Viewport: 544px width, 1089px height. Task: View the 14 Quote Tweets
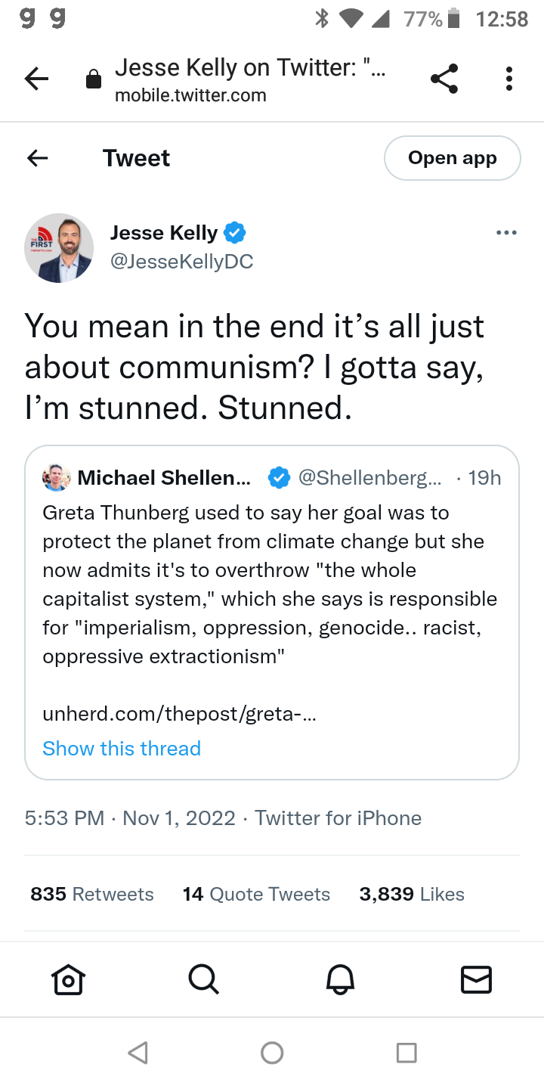(x=256, y=894)
